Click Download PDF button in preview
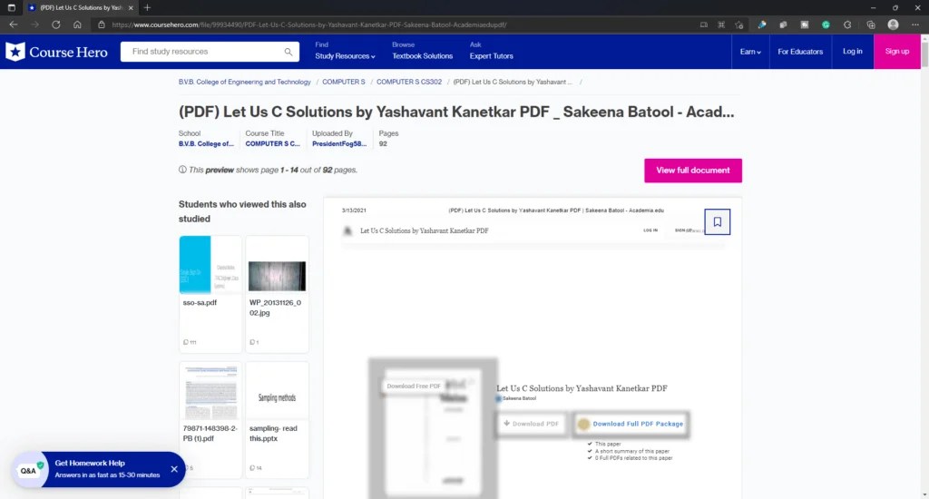 (532, 424)
